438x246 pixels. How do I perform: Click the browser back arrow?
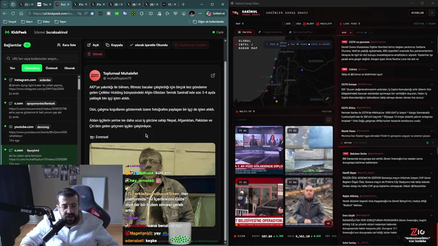(4, 13)
